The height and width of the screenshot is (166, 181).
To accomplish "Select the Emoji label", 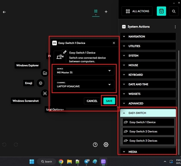I will coord(28,83).
